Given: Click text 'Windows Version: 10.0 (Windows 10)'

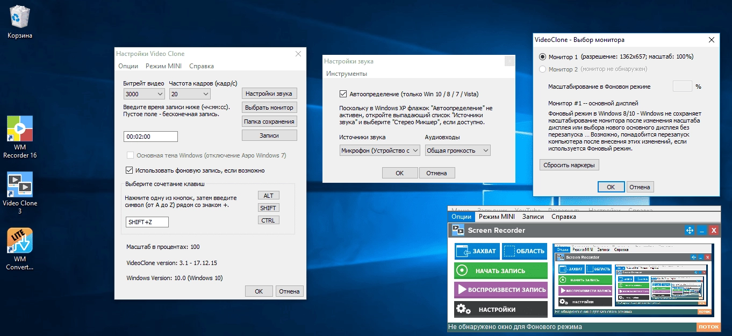Looking at the screenshot, I should 175,278.
